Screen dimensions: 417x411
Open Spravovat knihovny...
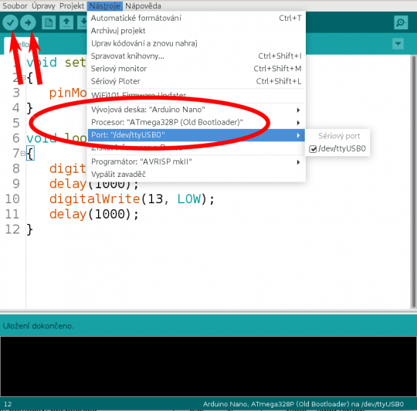click(x=196, y=56)
